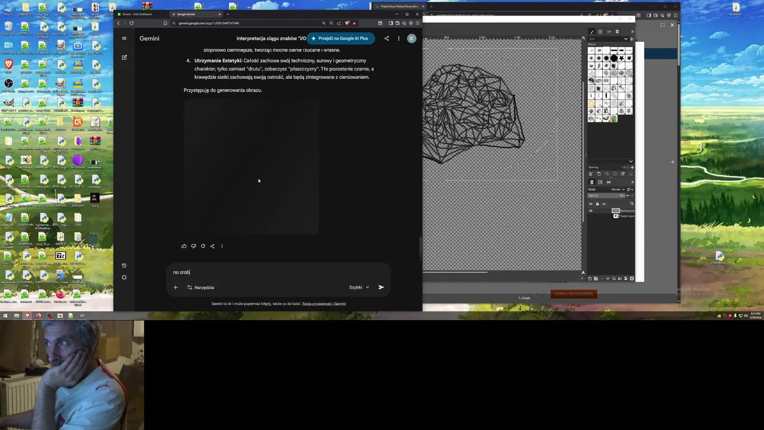The width and height of the screenshot is (764, 430).
Task: Click the Gemini logo text
Action: pos(149,38)
